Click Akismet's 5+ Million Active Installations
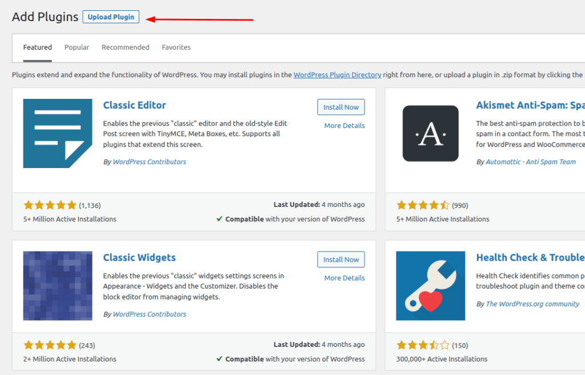 click(x=443, y=220)
